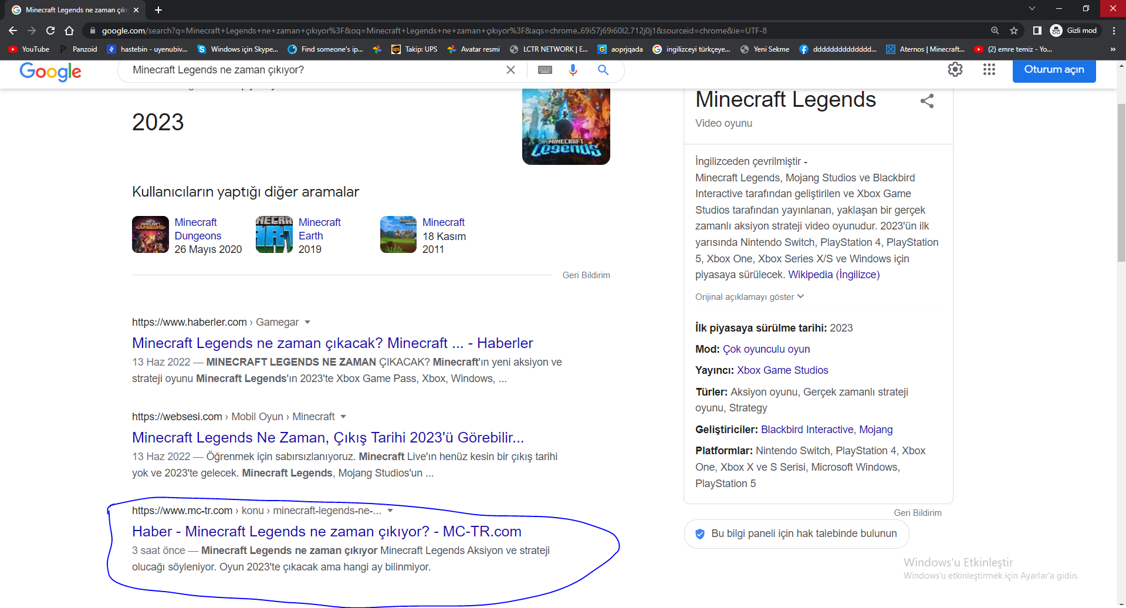The width and height of the screenshot is (1126, 608).
Task: Open the Blackbird Interactive developer link
Action: (807, 430)
